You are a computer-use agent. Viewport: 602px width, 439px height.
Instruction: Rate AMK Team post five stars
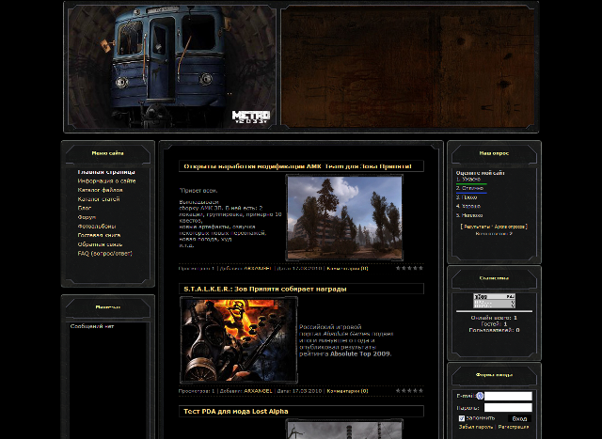[x=420, y=268]
